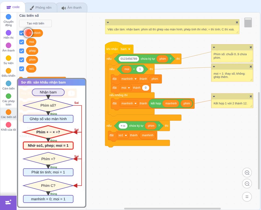Viewport: 261px width, 210px height.
Task: Open the so1 variable dropdown in đặt block
Action: click(x=122, y=135)
